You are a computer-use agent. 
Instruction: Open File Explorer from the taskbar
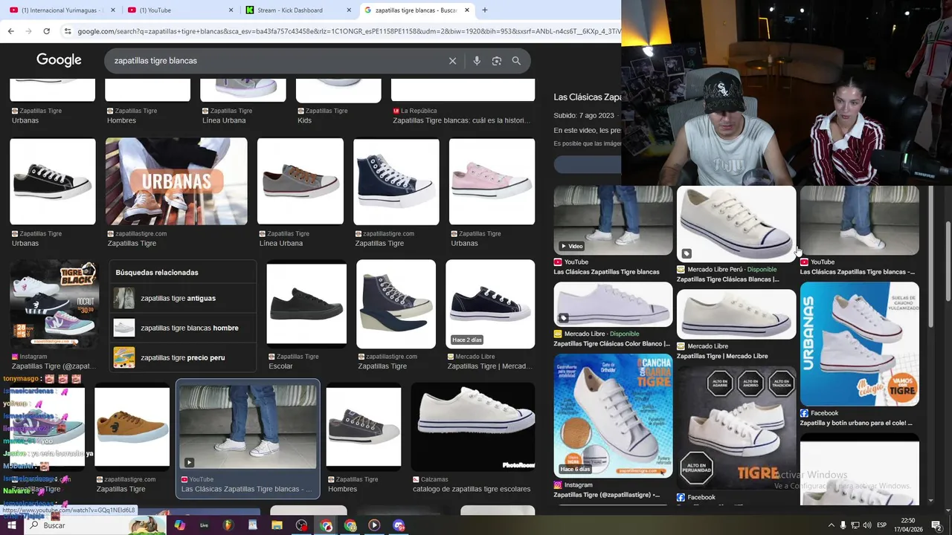(277, 525)
